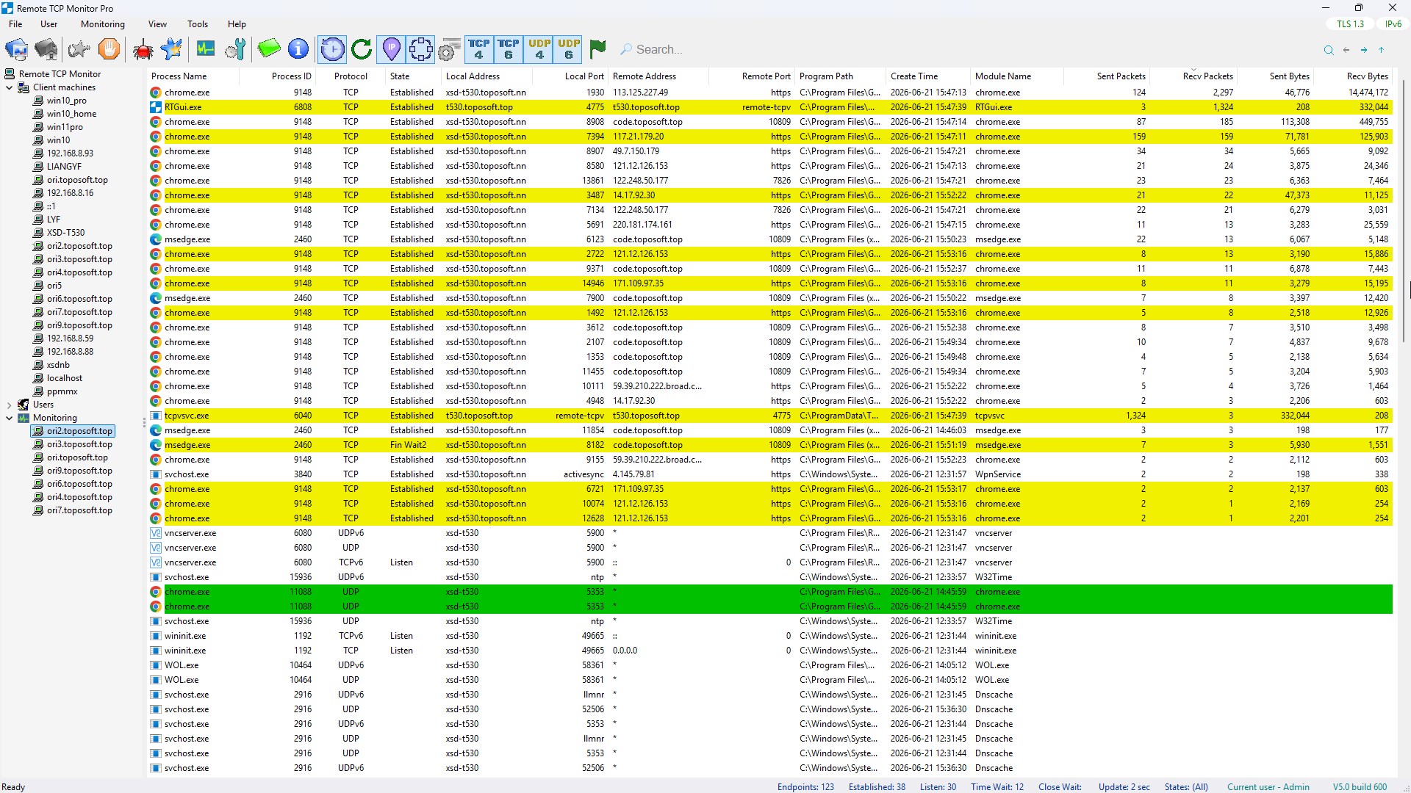The height and width of the screenshot is (793, 1411).
Task: Click 'Update: 2 sec' in the status bar
Action: click(x=1124, y=786)
